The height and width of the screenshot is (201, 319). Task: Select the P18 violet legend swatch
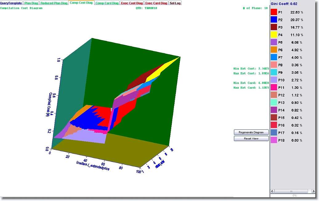(274, 140)
